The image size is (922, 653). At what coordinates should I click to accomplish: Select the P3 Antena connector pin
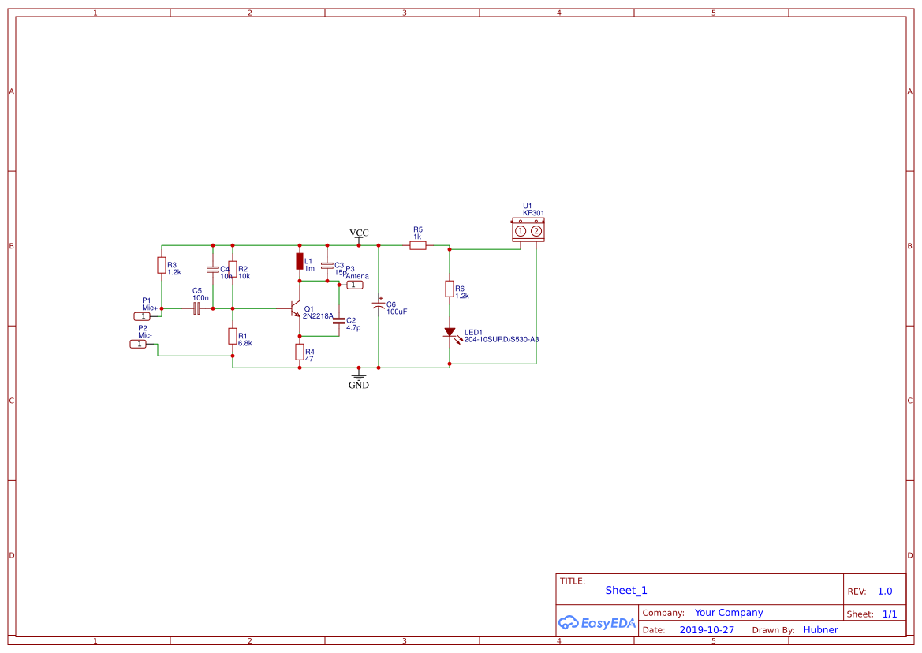pos(355,285)
